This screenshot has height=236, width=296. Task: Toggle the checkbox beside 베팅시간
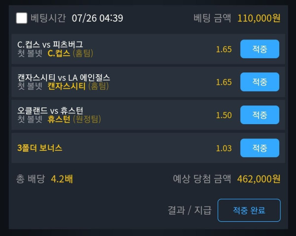(22, 18)
